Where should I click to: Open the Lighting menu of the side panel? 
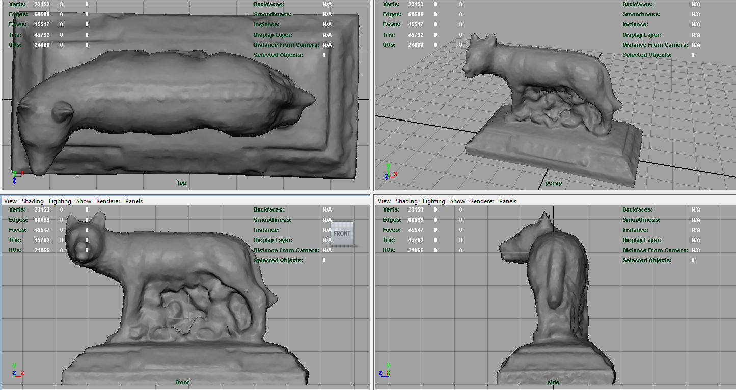coord(434,201)
